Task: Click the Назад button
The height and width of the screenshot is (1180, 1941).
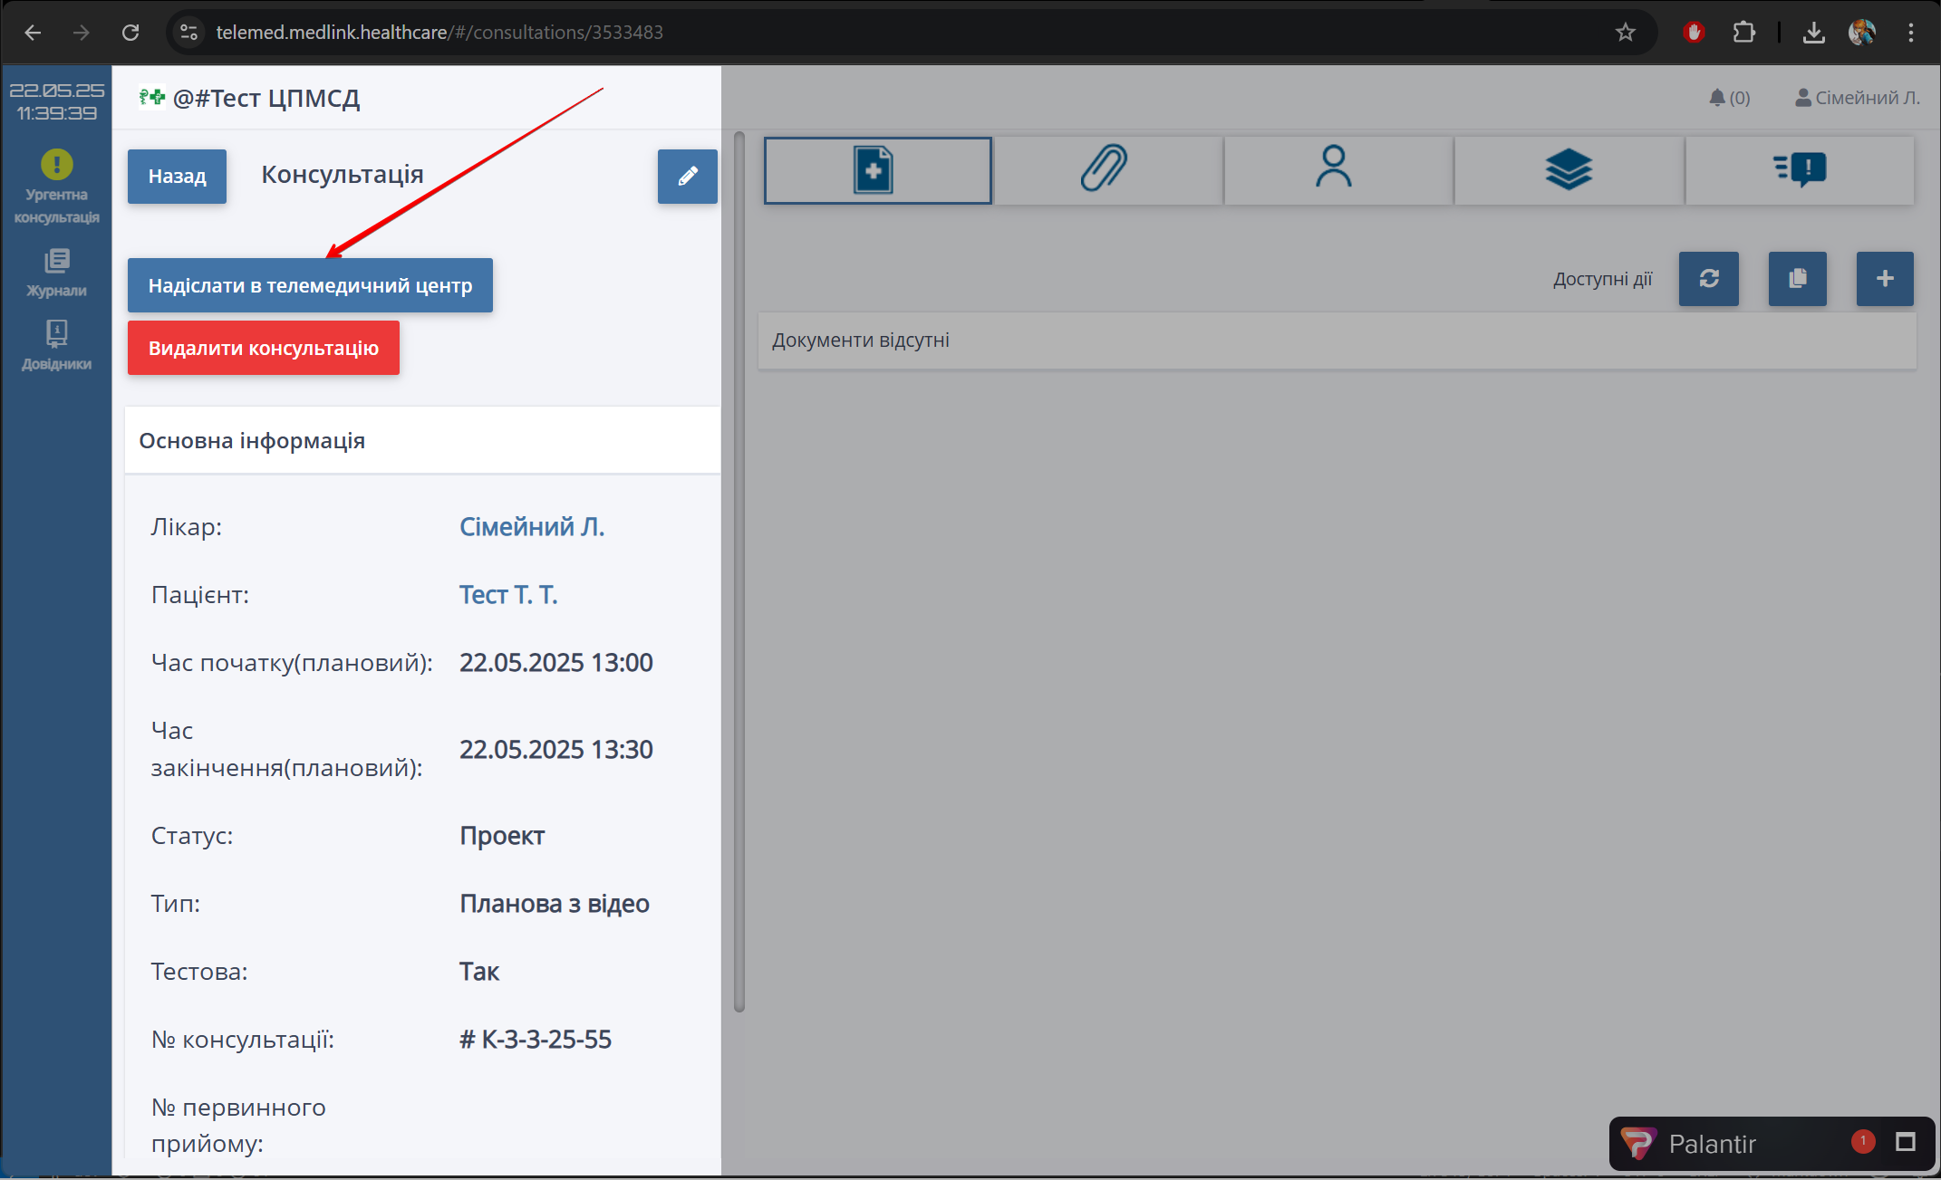Action: (177, 177)
